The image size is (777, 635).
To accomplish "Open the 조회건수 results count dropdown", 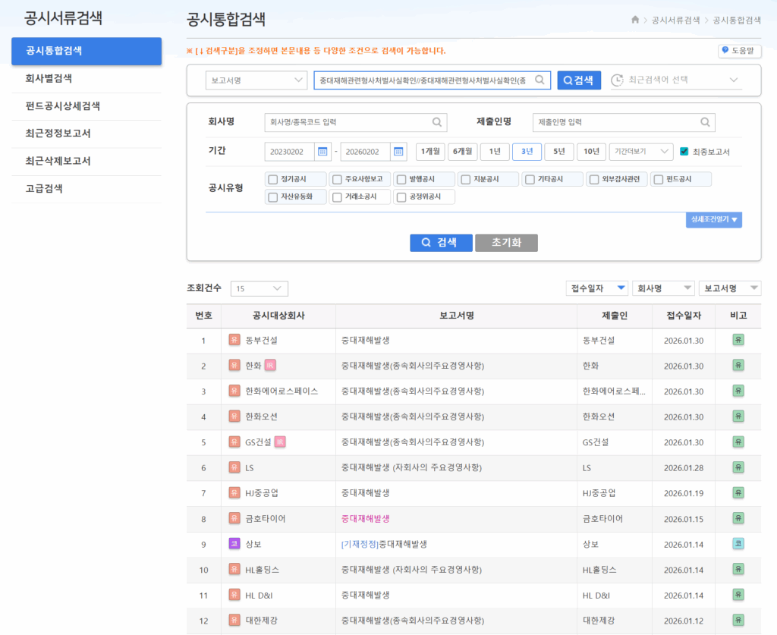I will click(259, 288).
